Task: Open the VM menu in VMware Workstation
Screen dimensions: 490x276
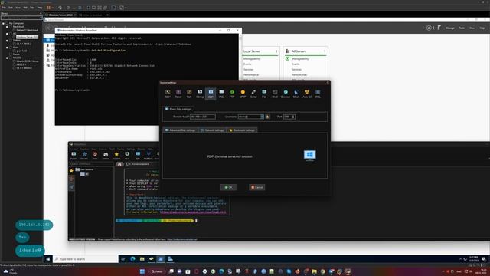Action: click(x=25, y=8)
